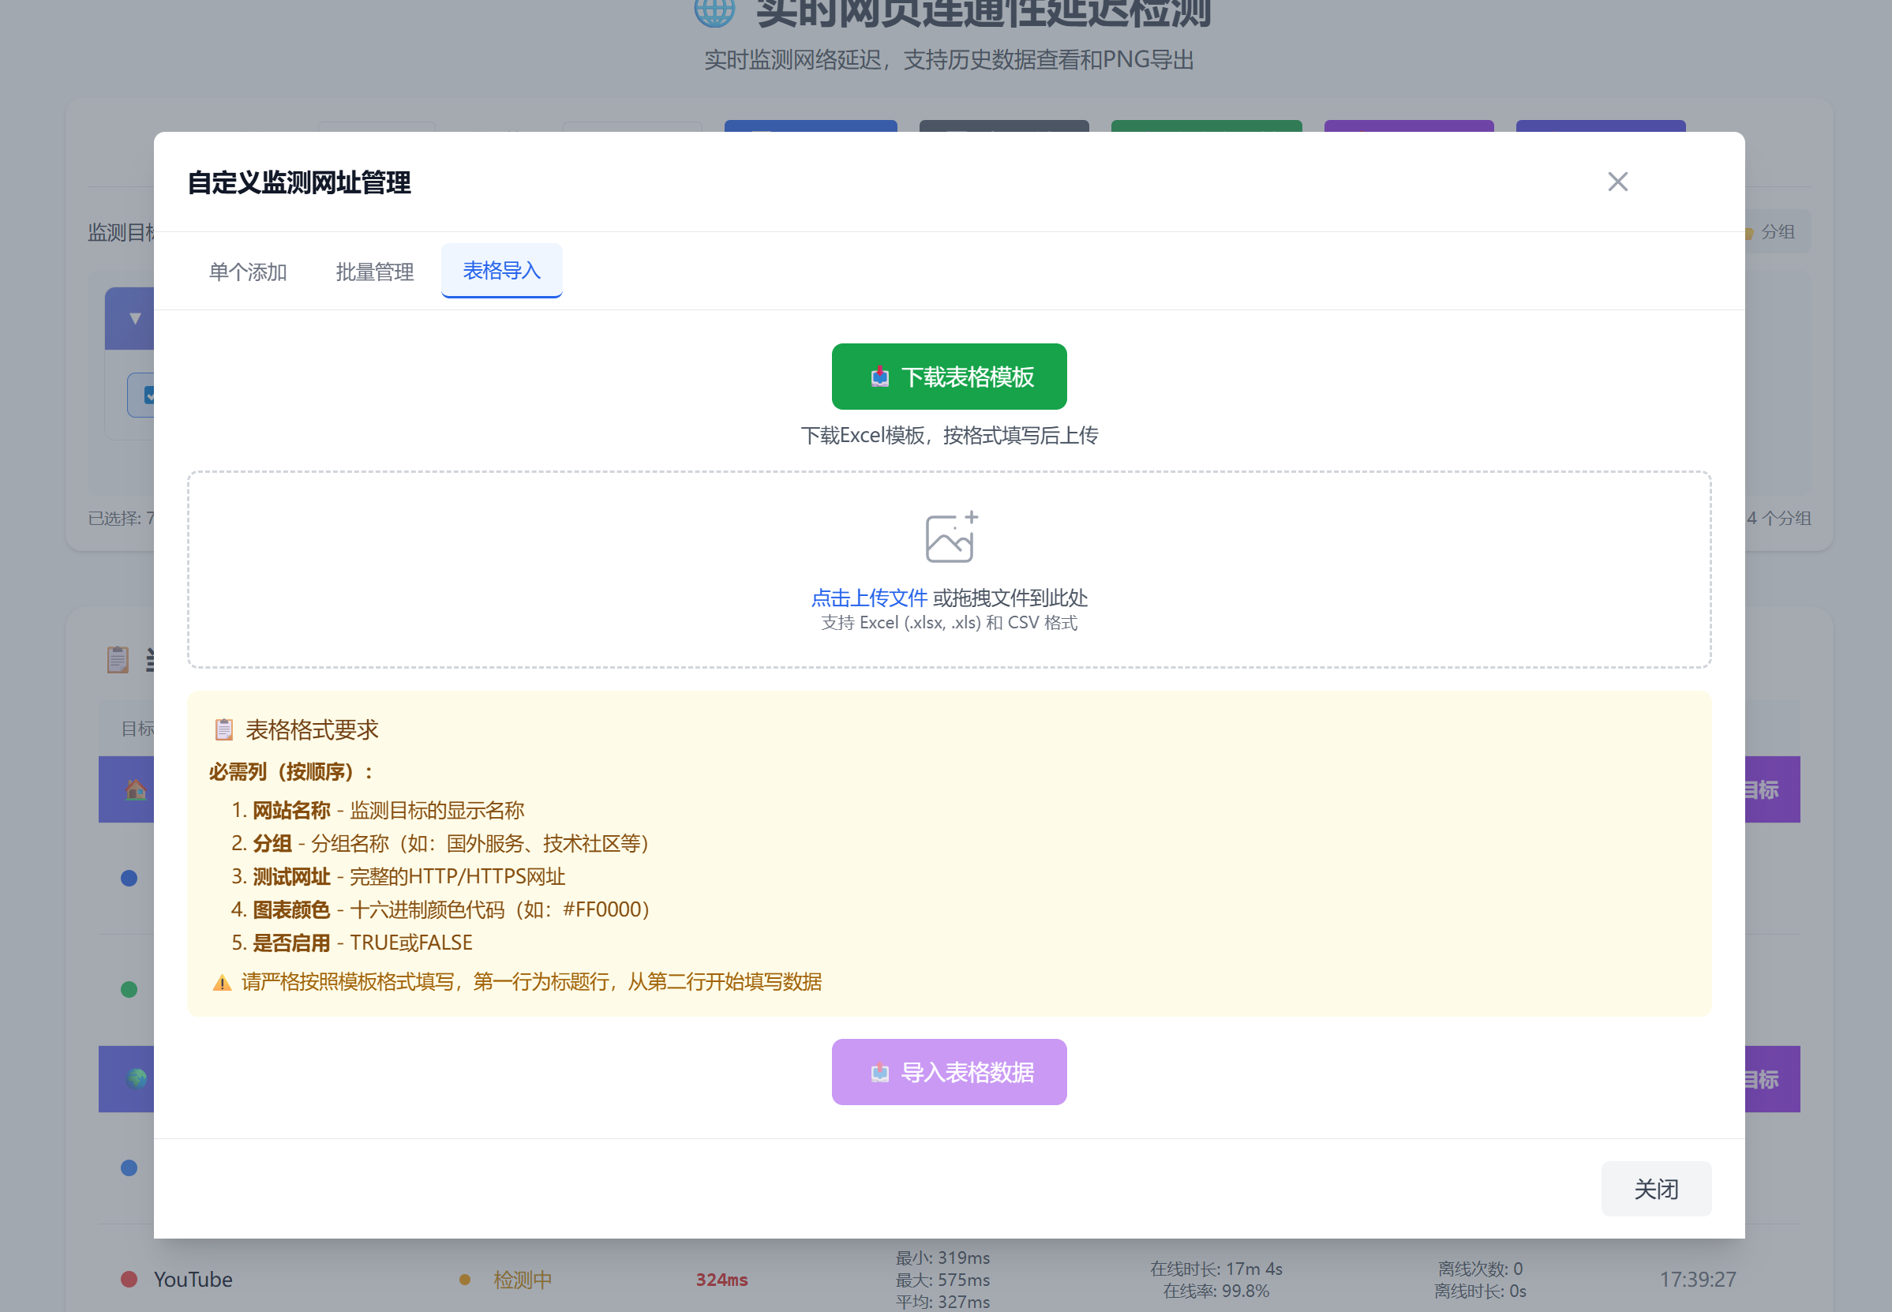Click the dashed file drop area

[949, 570]
